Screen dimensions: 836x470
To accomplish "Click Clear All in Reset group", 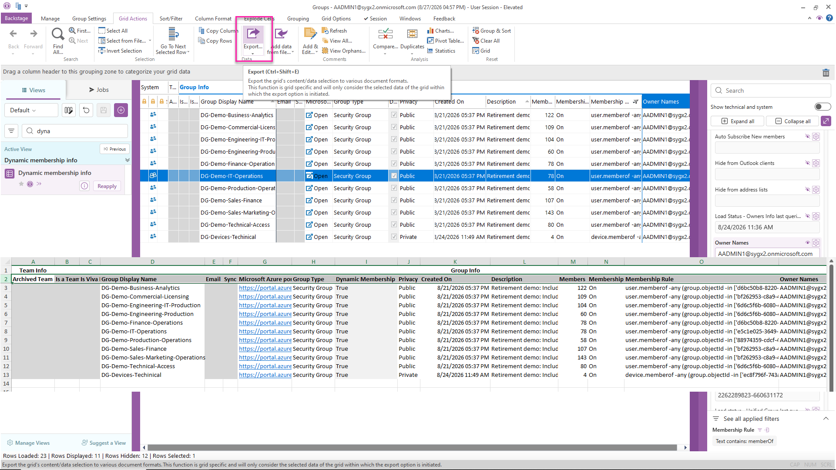I will coord(486,40).
